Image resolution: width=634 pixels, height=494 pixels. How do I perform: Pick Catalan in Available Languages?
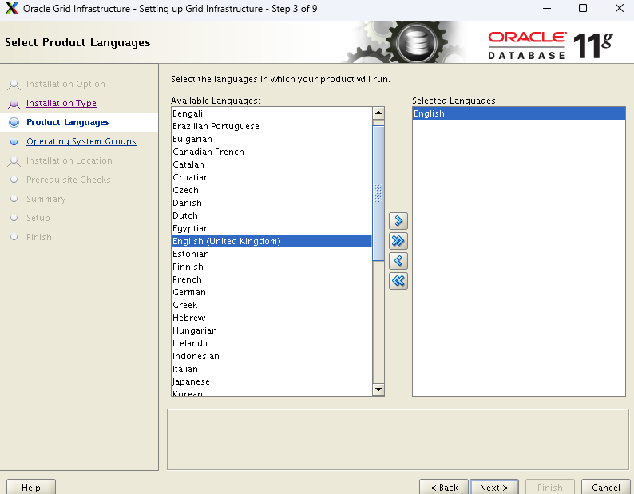point(271,164)
